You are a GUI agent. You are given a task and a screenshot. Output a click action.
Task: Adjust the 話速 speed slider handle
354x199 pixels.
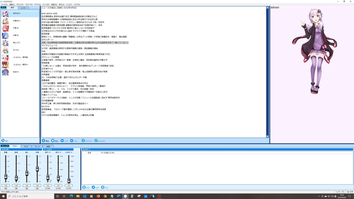(16, 178)
